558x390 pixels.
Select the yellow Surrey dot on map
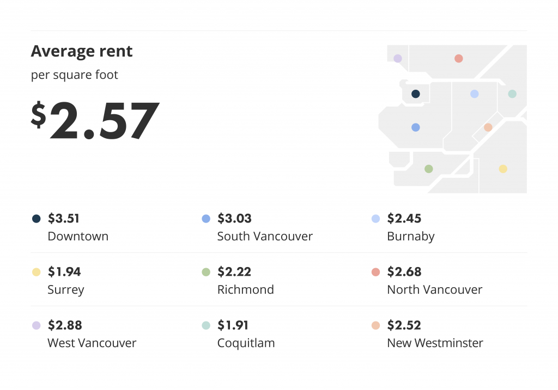click(x=503, y=169)
